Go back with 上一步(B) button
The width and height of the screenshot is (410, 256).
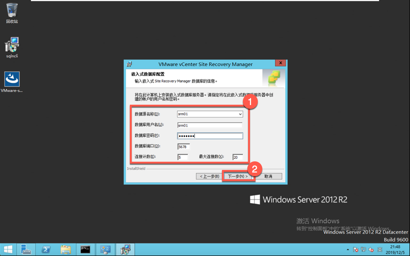coord(209,176)
